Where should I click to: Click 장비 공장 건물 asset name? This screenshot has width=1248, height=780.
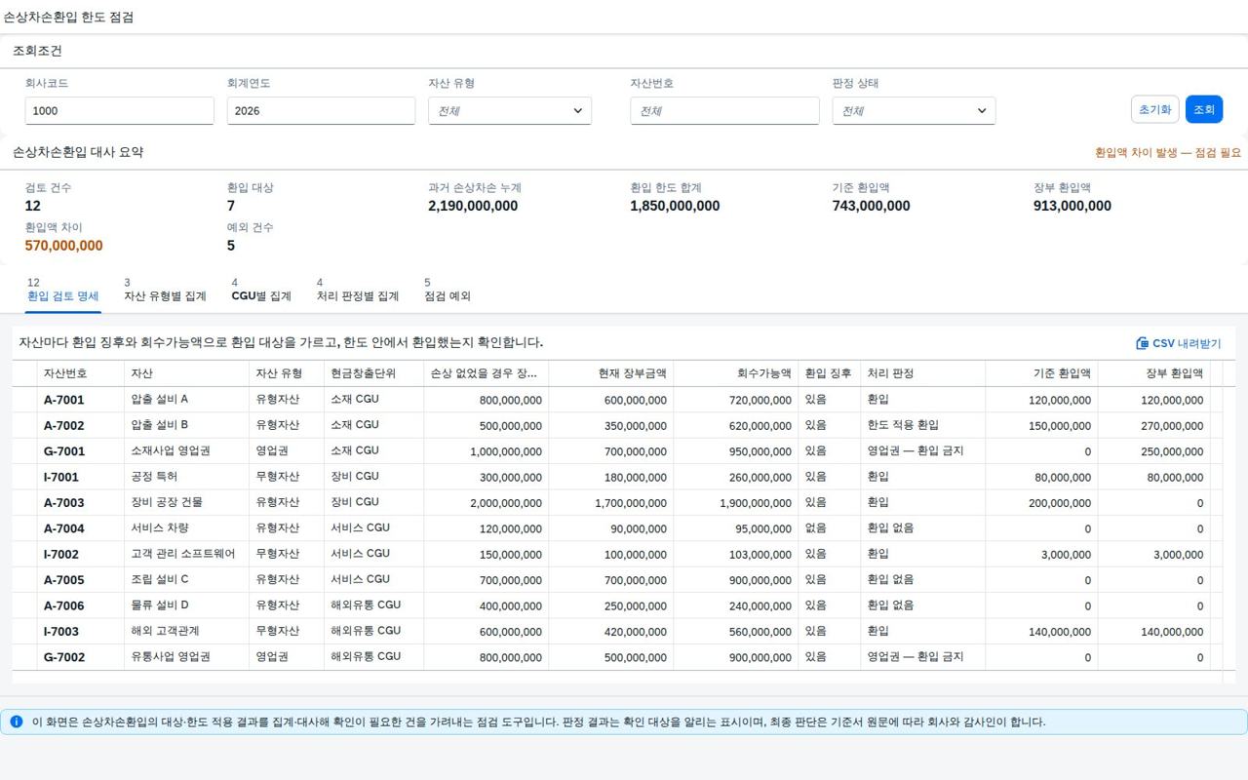pos(167,503)
